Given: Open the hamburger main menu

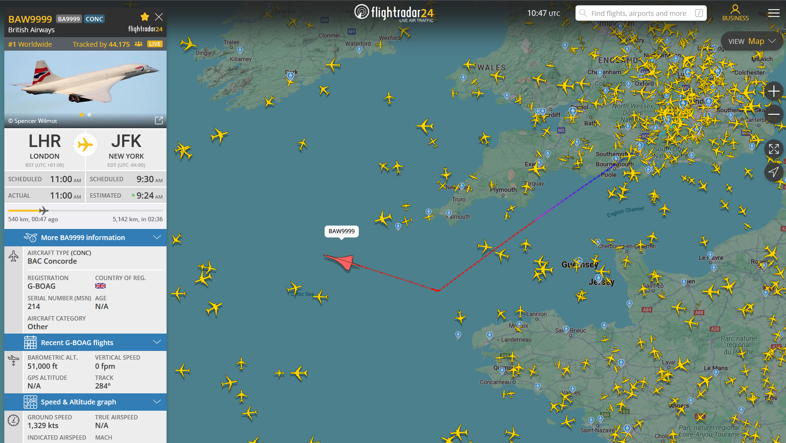Looking at the screenshot, I should point(774,13).
